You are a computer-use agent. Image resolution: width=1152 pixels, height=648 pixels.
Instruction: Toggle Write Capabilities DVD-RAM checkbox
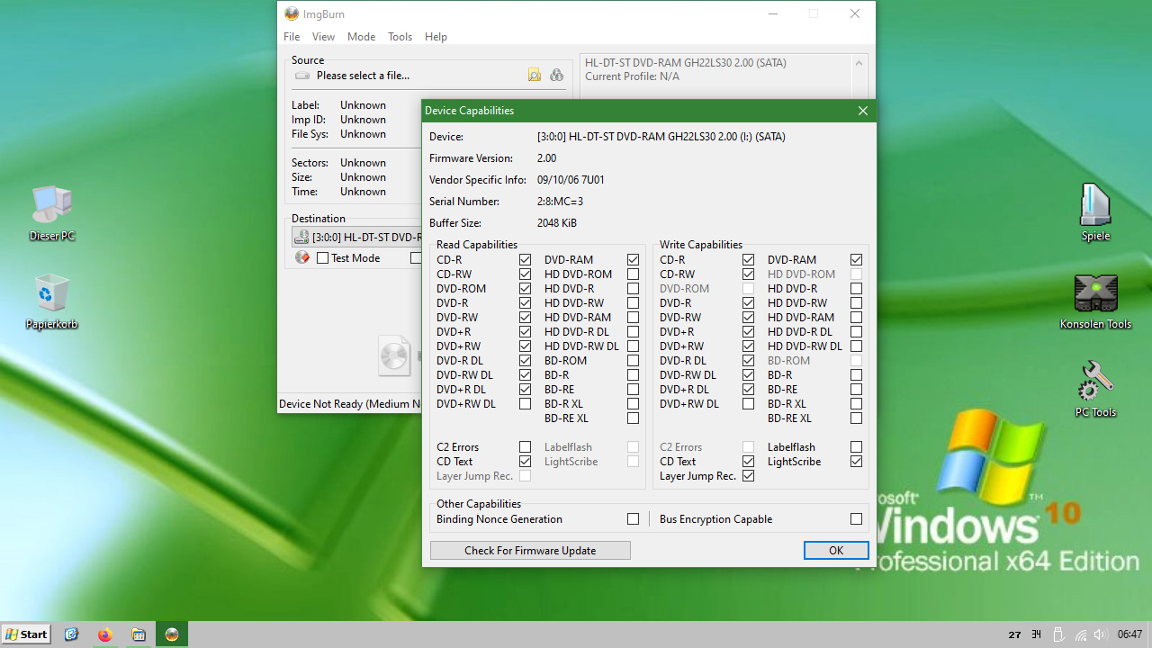tap(856, 260)
